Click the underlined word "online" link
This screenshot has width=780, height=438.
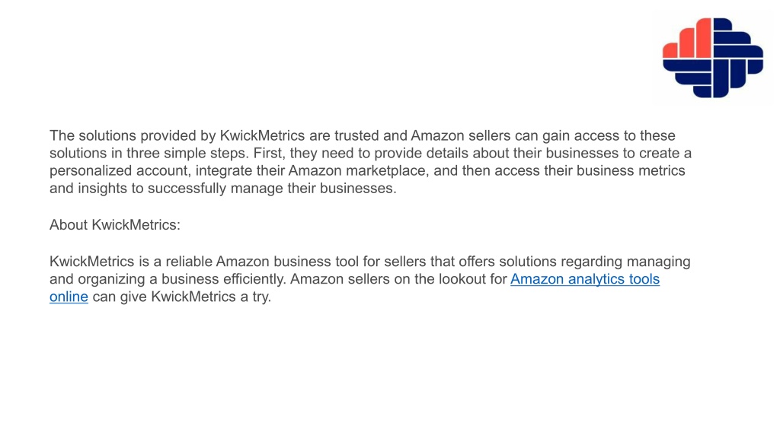[69, 297]
